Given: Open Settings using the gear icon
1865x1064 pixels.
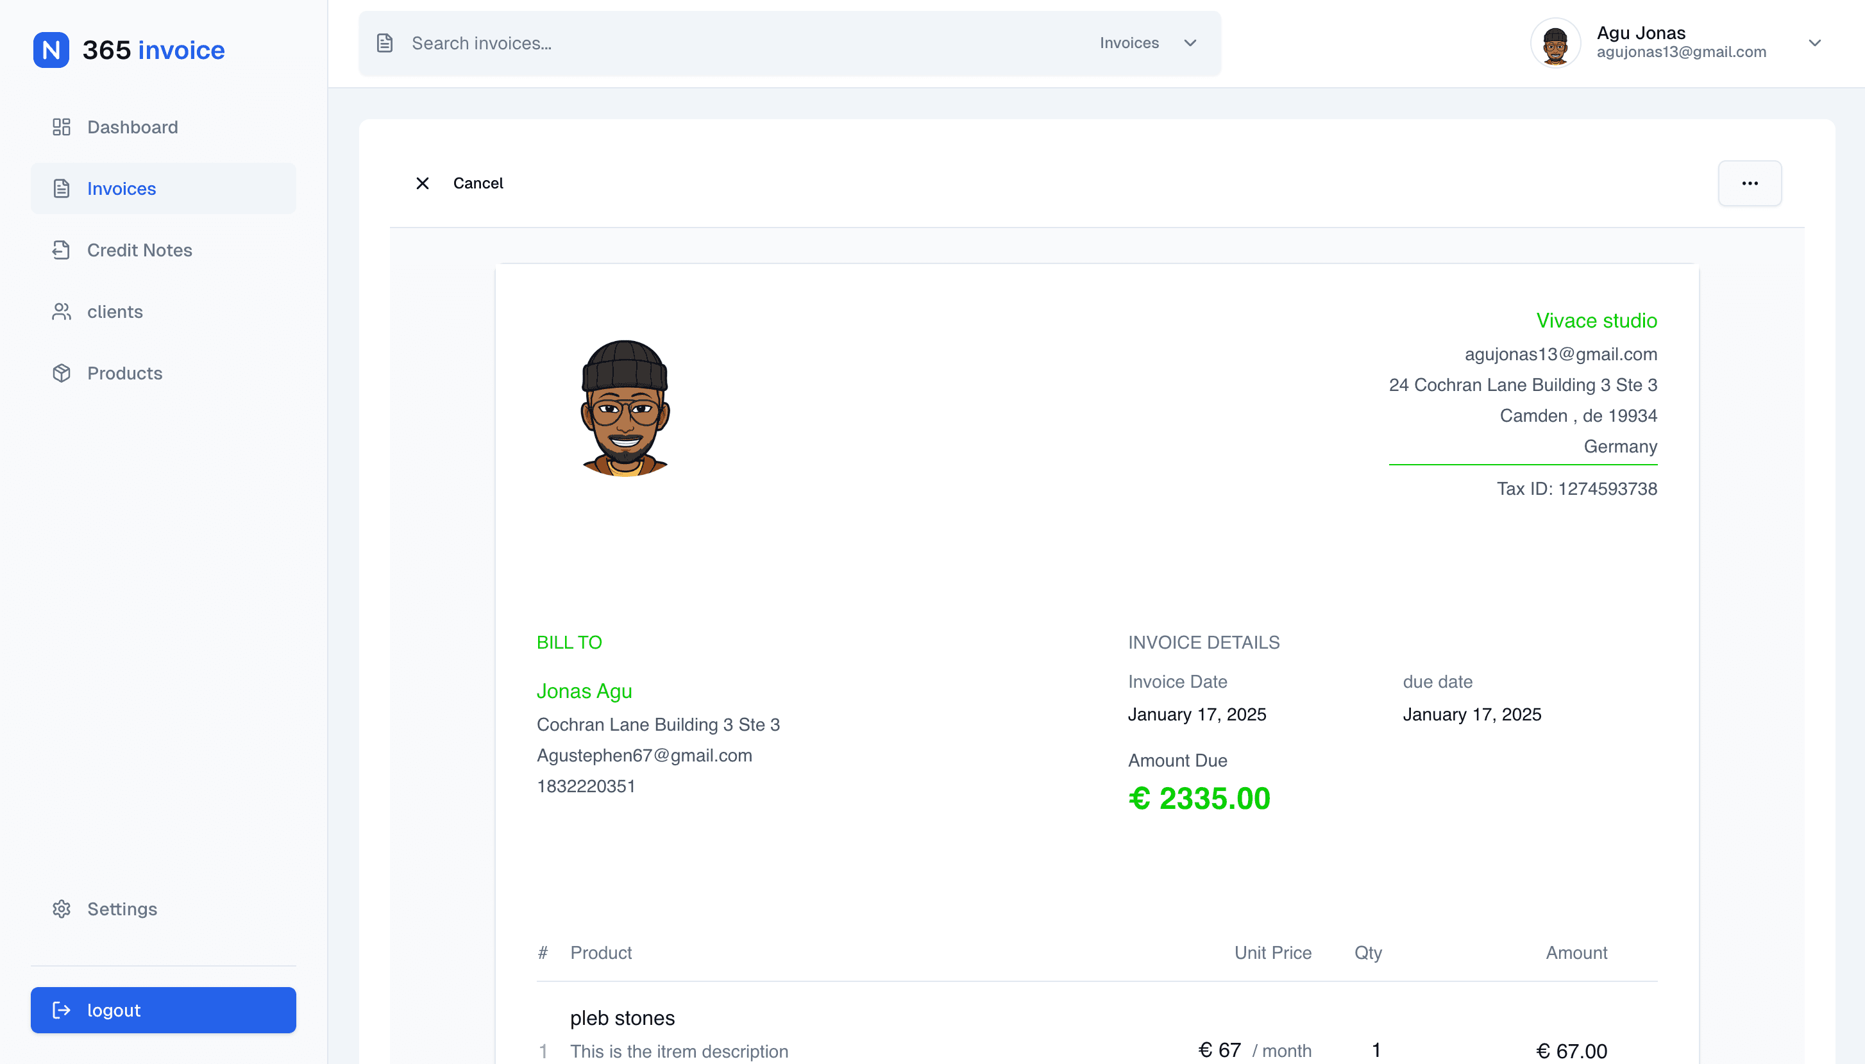Looking at the screenshot, I should [62, 908].
